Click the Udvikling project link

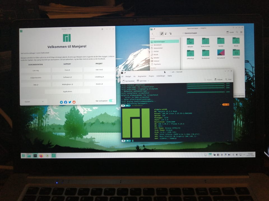99,77
